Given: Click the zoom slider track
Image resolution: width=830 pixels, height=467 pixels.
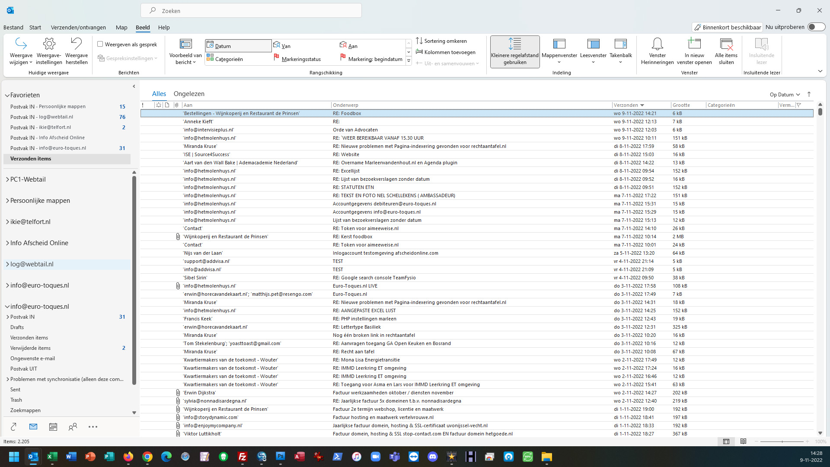Looking at the screenshot, I should click(782, 441).
